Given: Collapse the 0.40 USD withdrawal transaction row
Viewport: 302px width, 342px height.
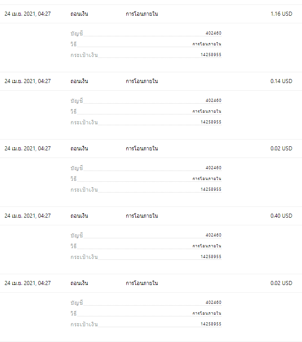Looking at the screenshot, I should pos(151,216).
